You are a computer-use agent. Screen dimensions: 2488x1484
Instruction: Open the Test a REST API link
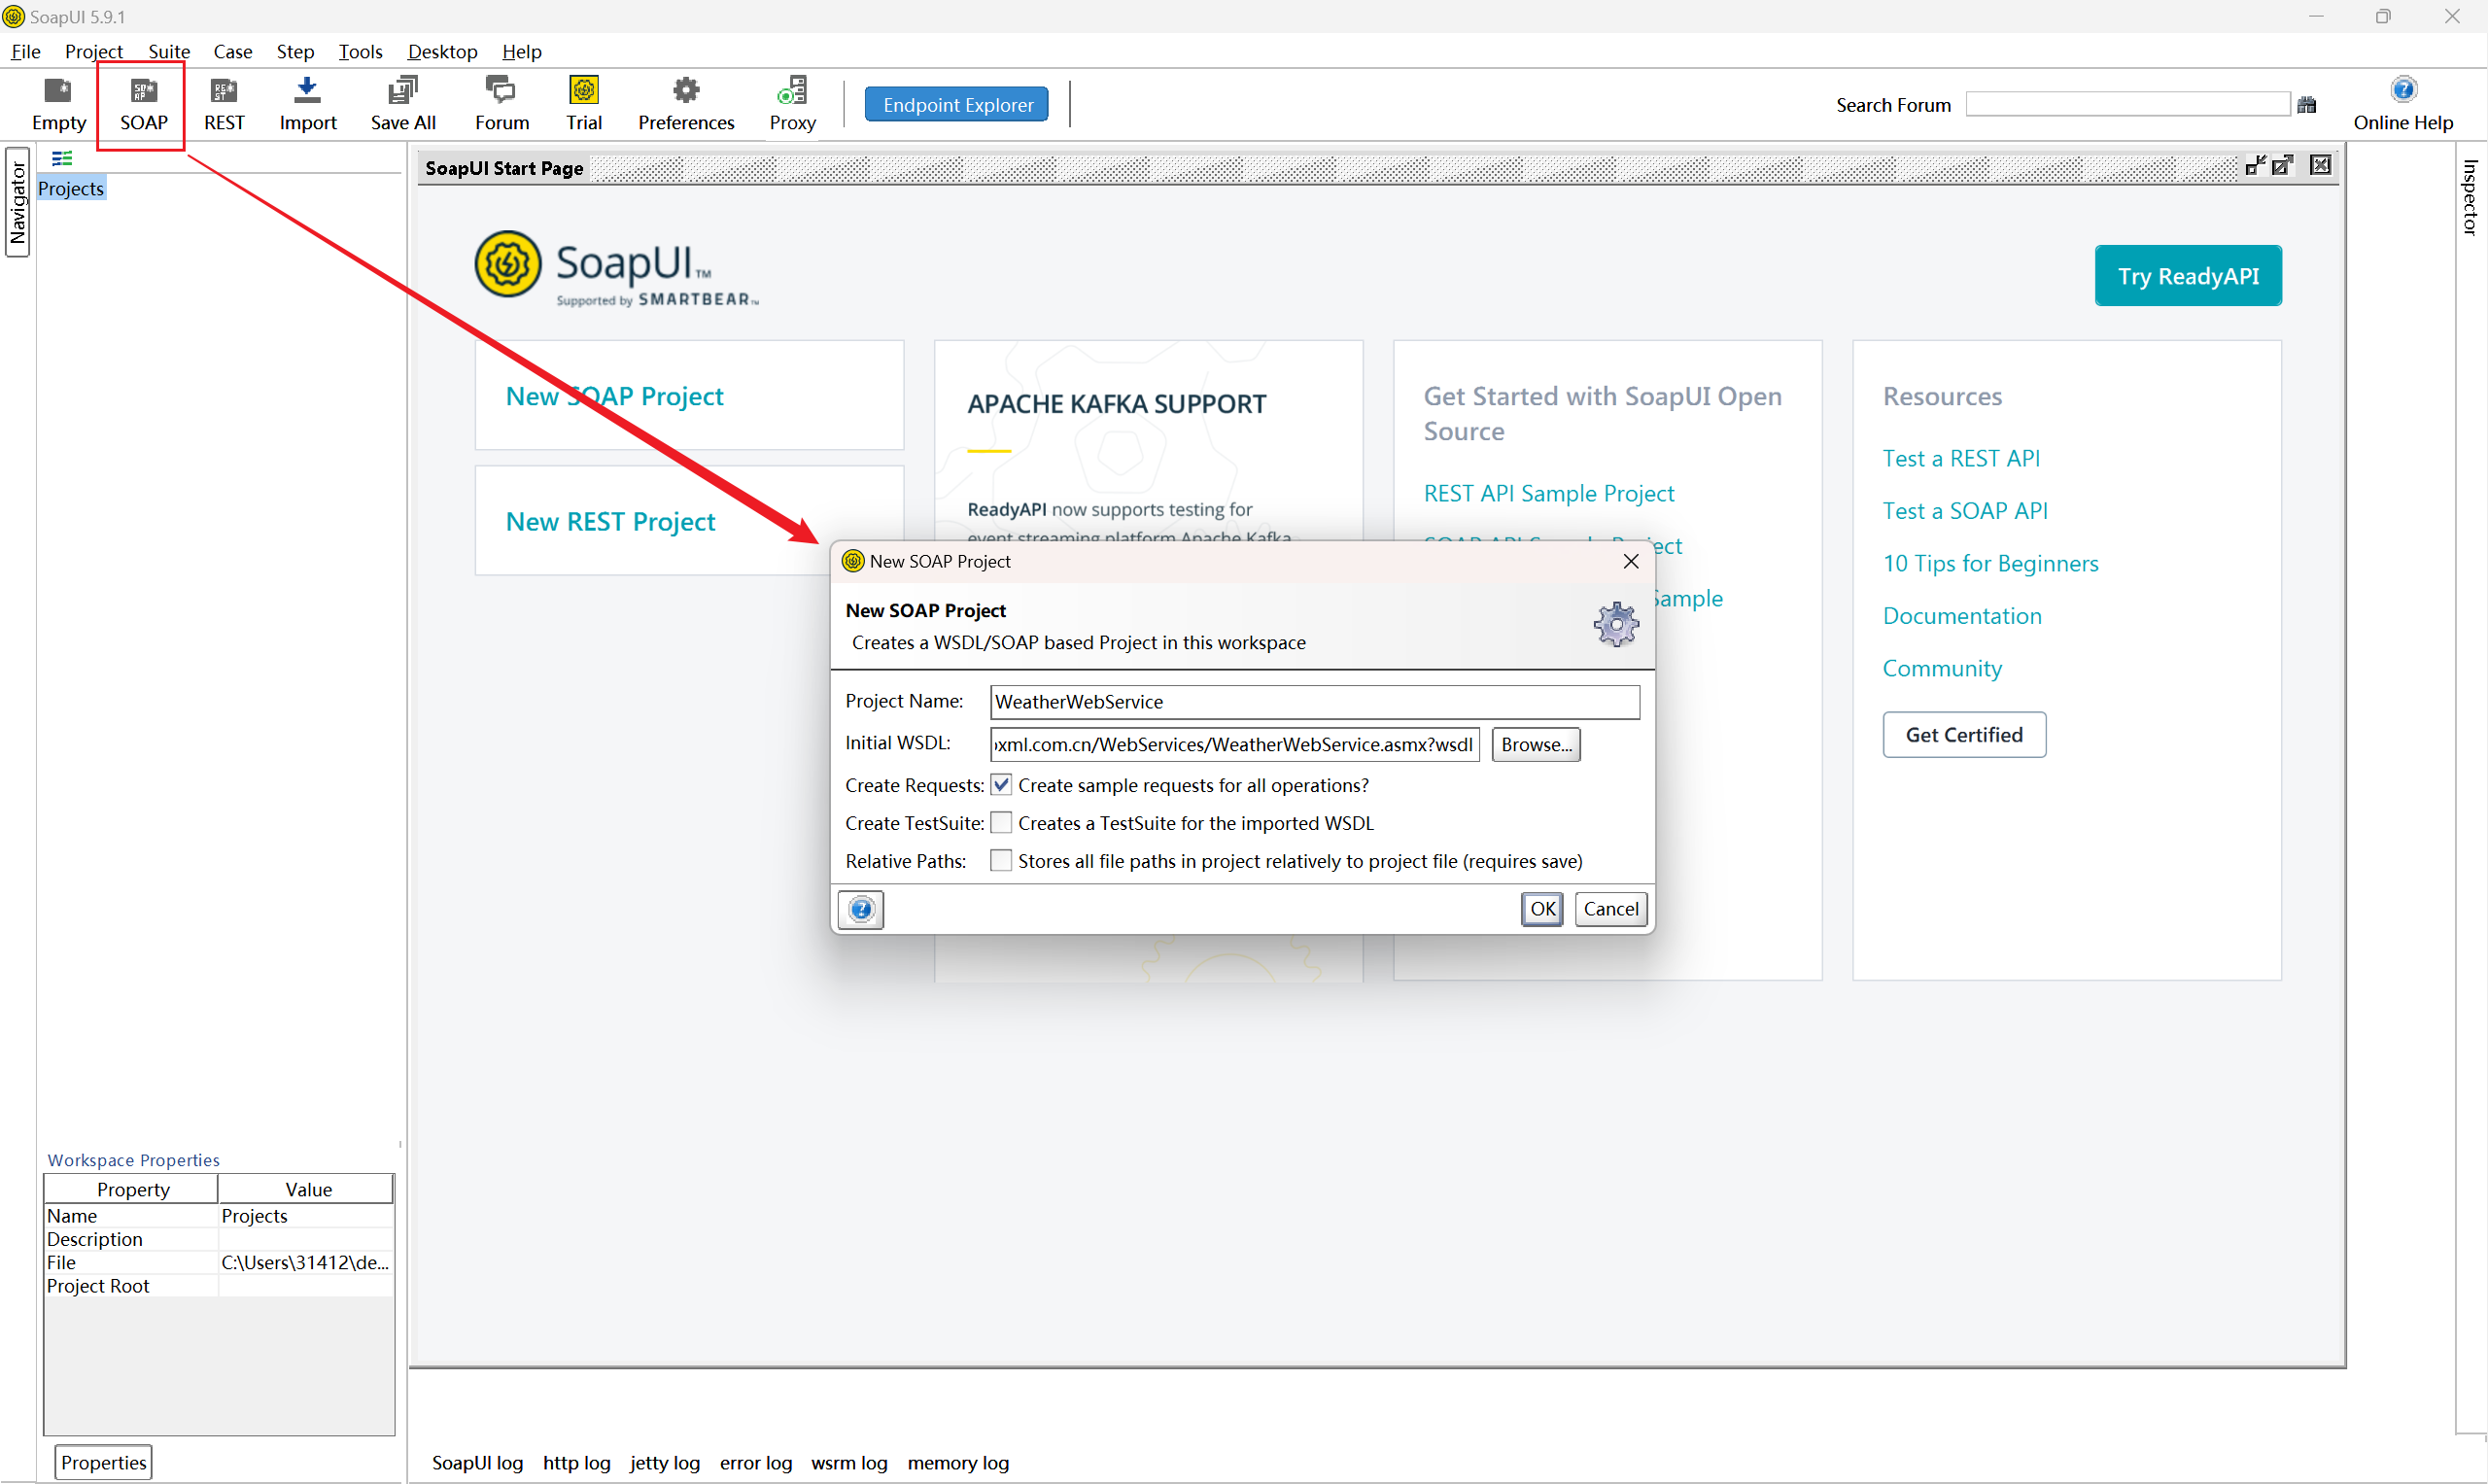pos(1961,458)
